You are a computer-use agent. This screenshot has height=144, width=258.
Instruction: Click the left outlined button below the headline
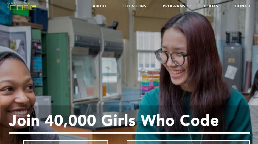click(x=65, y=142)
